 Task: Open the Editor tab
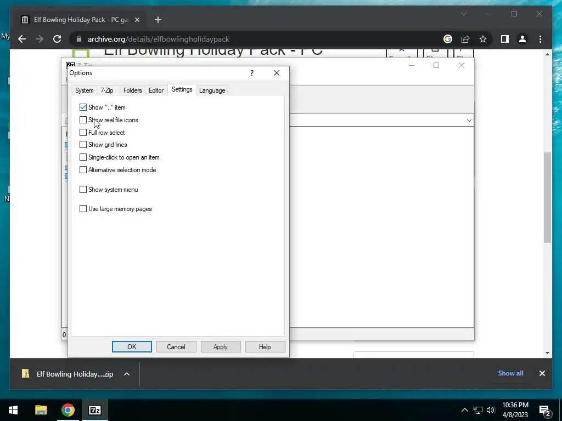(x=156, y=90)
